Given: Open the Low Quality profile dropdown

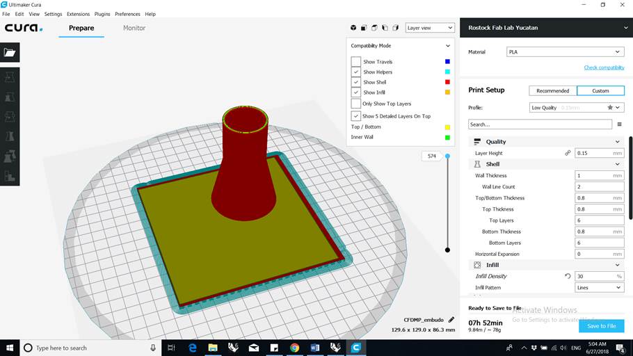Looking at the screenshot, I should pyautogui.click(x=577, y=107).
